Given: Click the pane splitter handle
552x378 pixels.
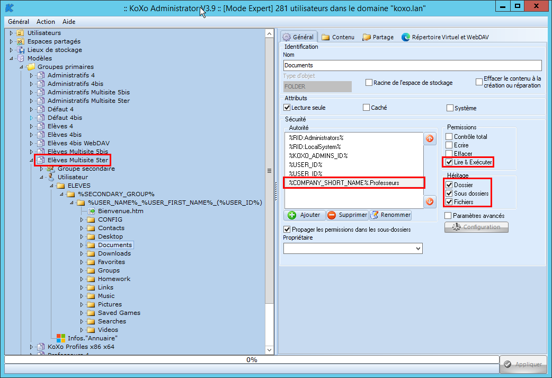Looking at the screenshot, I should point(276,191).
